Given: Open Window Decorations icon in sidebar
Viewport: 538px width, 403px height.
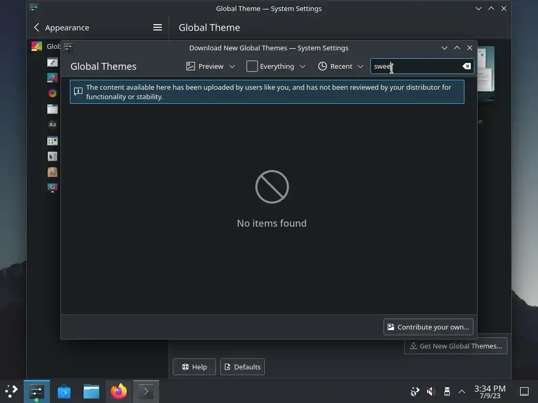Looking at the screenshot, I should 52,109.
